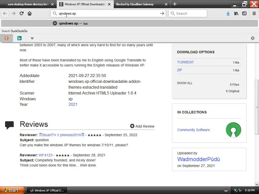259x194 pixels.
Task: Click Add Review link
Action: point(142,126)
